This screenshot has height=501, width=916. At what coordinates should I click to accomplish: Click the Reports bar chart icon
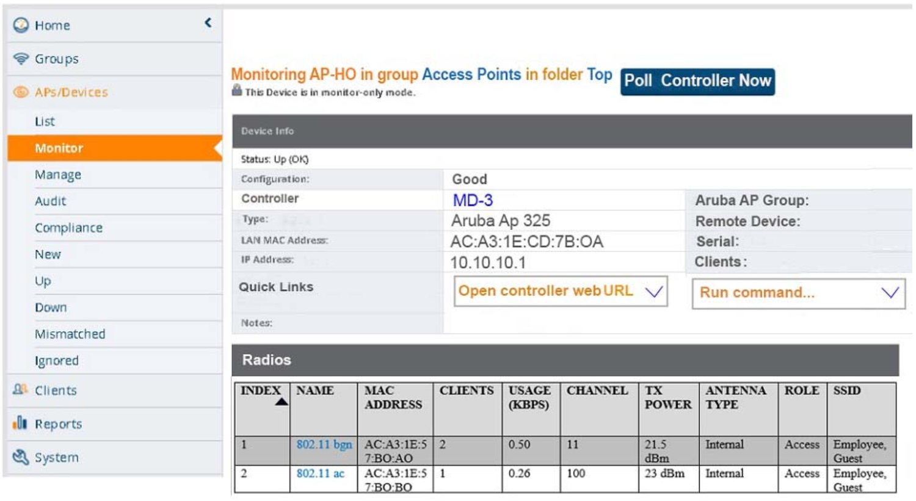[x=21, y=423]
